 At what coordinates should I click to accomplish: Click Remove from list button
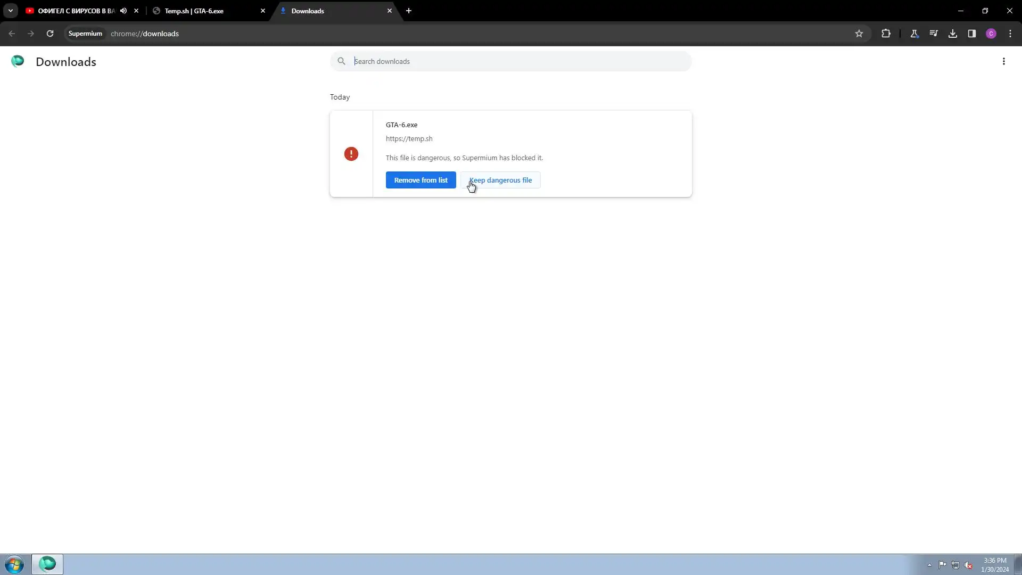point(421,180)
